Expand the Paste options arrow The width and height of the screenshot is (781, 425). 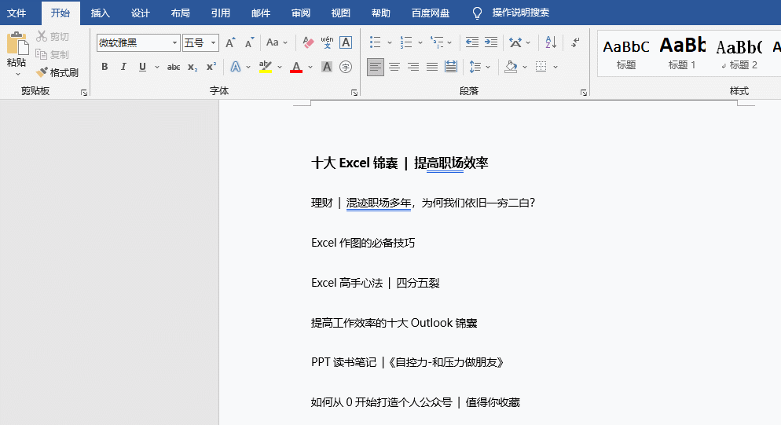pyautogui.click(x=17, y=75)
